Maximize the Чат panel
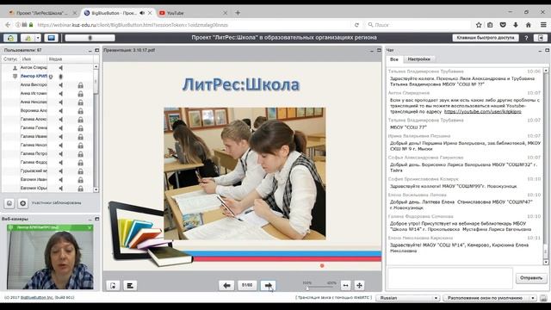The height and width of the screenshot is (310, 551). click(x=548, y=51)
